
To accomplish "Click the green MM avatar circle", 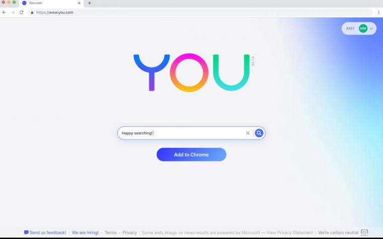I will tap(363, 29).
